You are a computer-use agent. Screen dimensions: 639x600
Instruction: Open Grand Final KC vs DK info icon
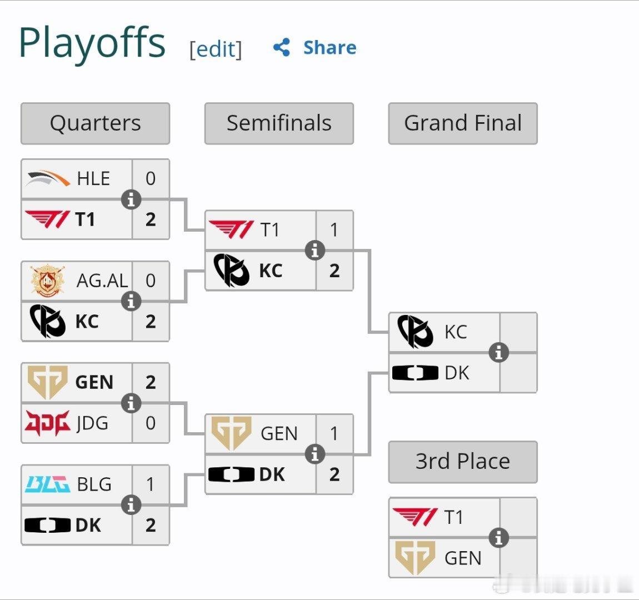coord(499,353)
